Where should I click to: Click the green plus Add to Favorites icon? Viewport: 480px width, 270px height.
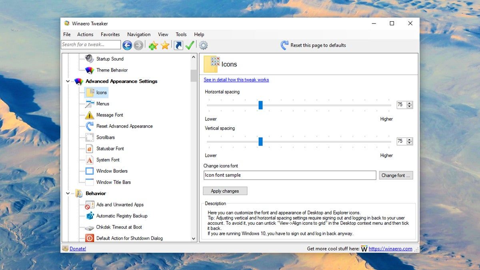tap(153, 46)
